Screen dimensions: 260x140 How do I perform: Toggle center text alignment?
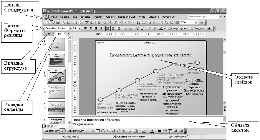point(113,29)
